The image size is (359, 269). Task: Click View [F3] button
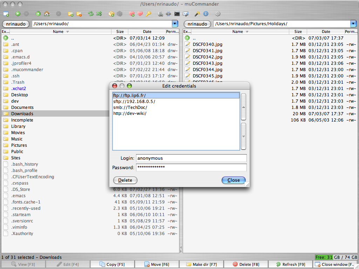[23, 264]
